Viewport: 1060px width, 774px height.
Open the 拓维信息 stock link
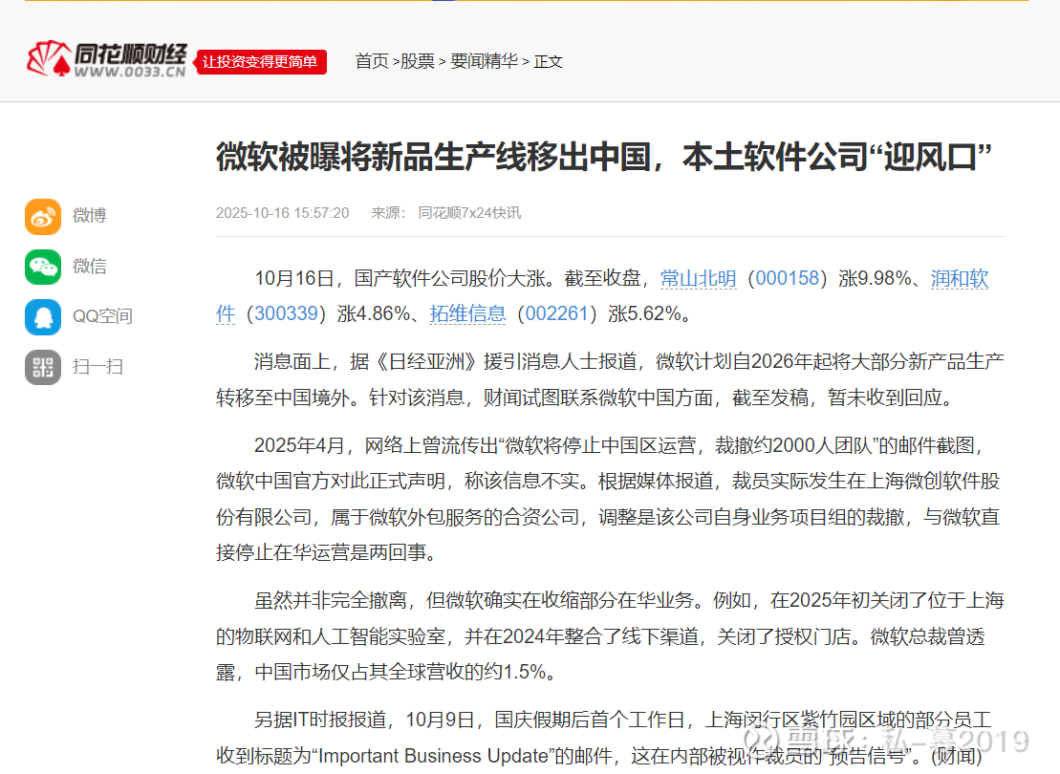point(467,313)
